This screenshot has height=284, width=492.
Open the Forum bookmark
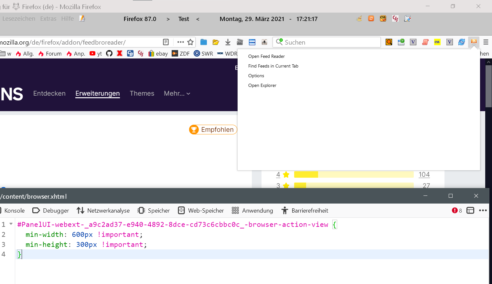[50, 54]
